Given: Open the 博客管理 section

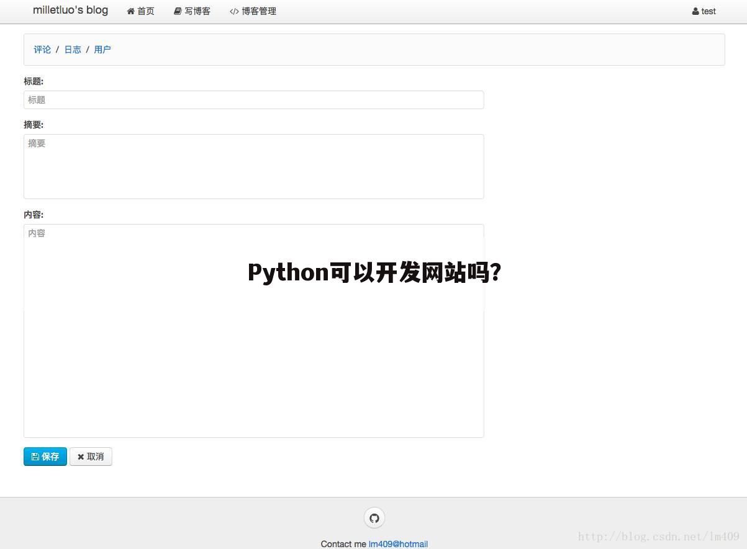Looking at the screenshot, I should coord(258,11).
